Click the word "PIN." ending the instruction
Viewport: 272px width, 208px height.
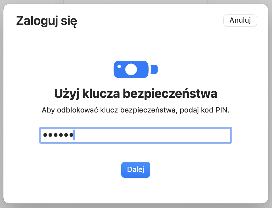click(x=222, y=110)
